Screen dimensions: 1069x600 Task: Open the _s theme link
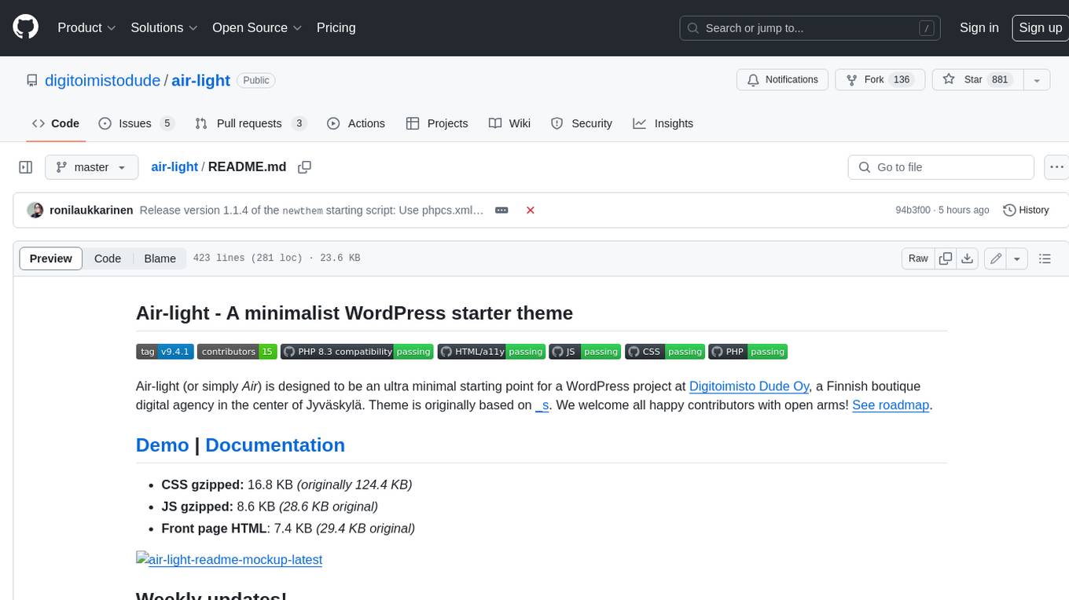542,405
